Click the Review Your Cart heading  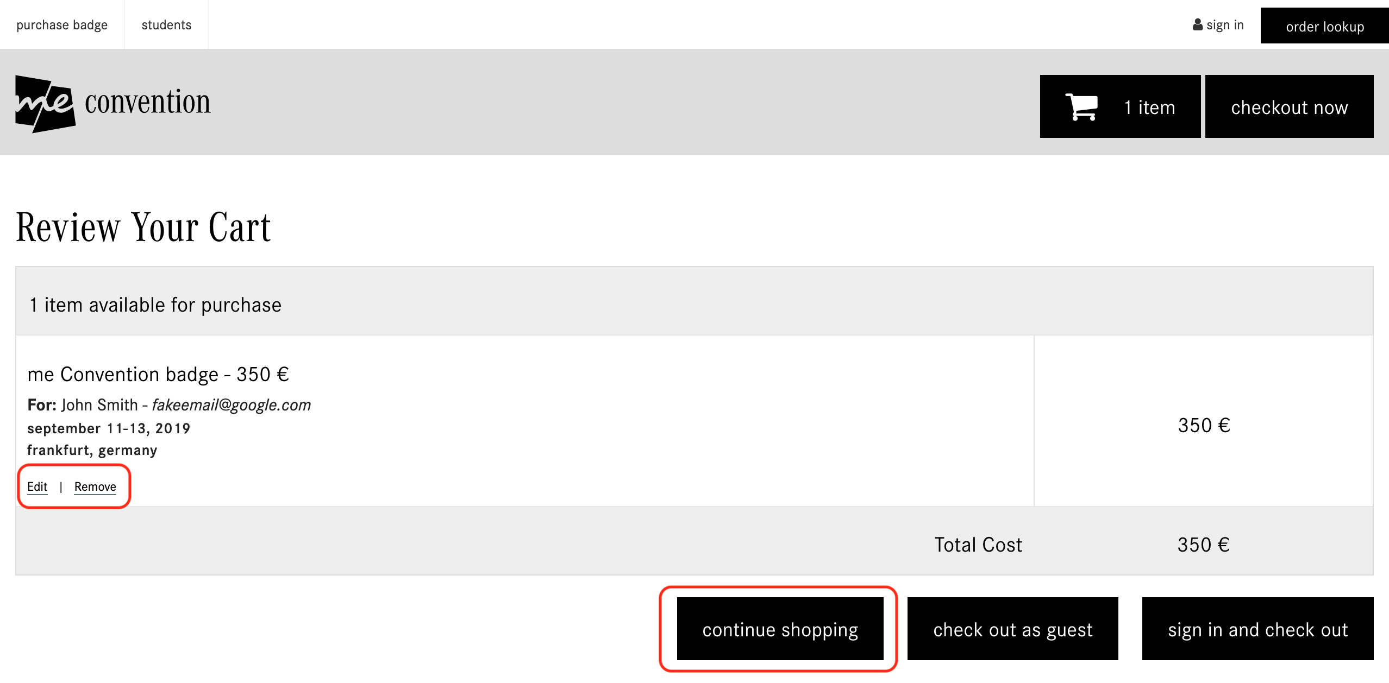(x=143, y=227)
